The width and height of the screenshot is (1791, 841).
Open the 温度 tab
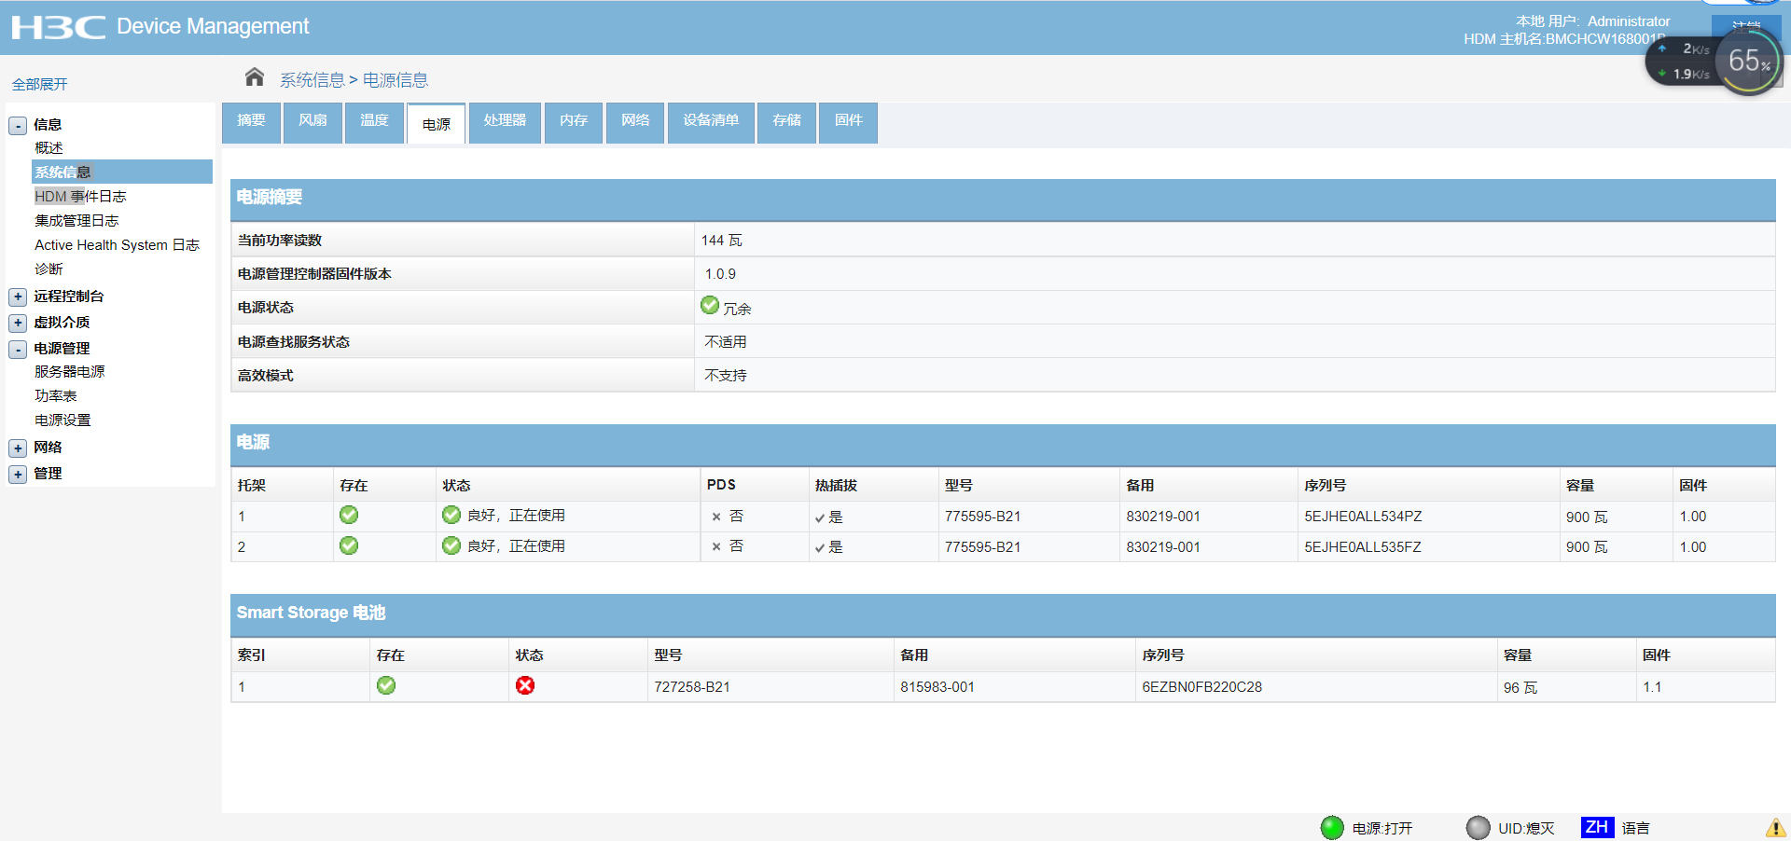click(374, 122)
